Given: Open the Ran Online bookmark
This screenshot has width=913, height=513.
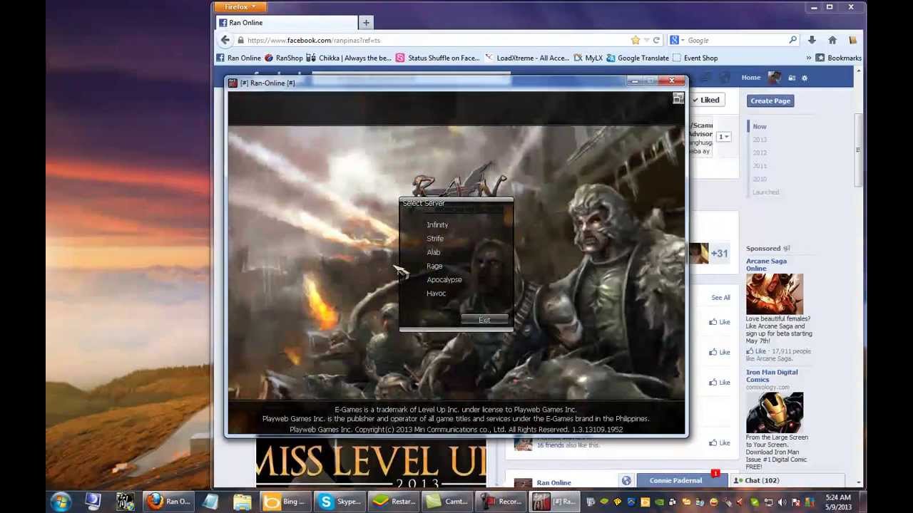Looking at the screenshot, I should (x=238, y=58).
